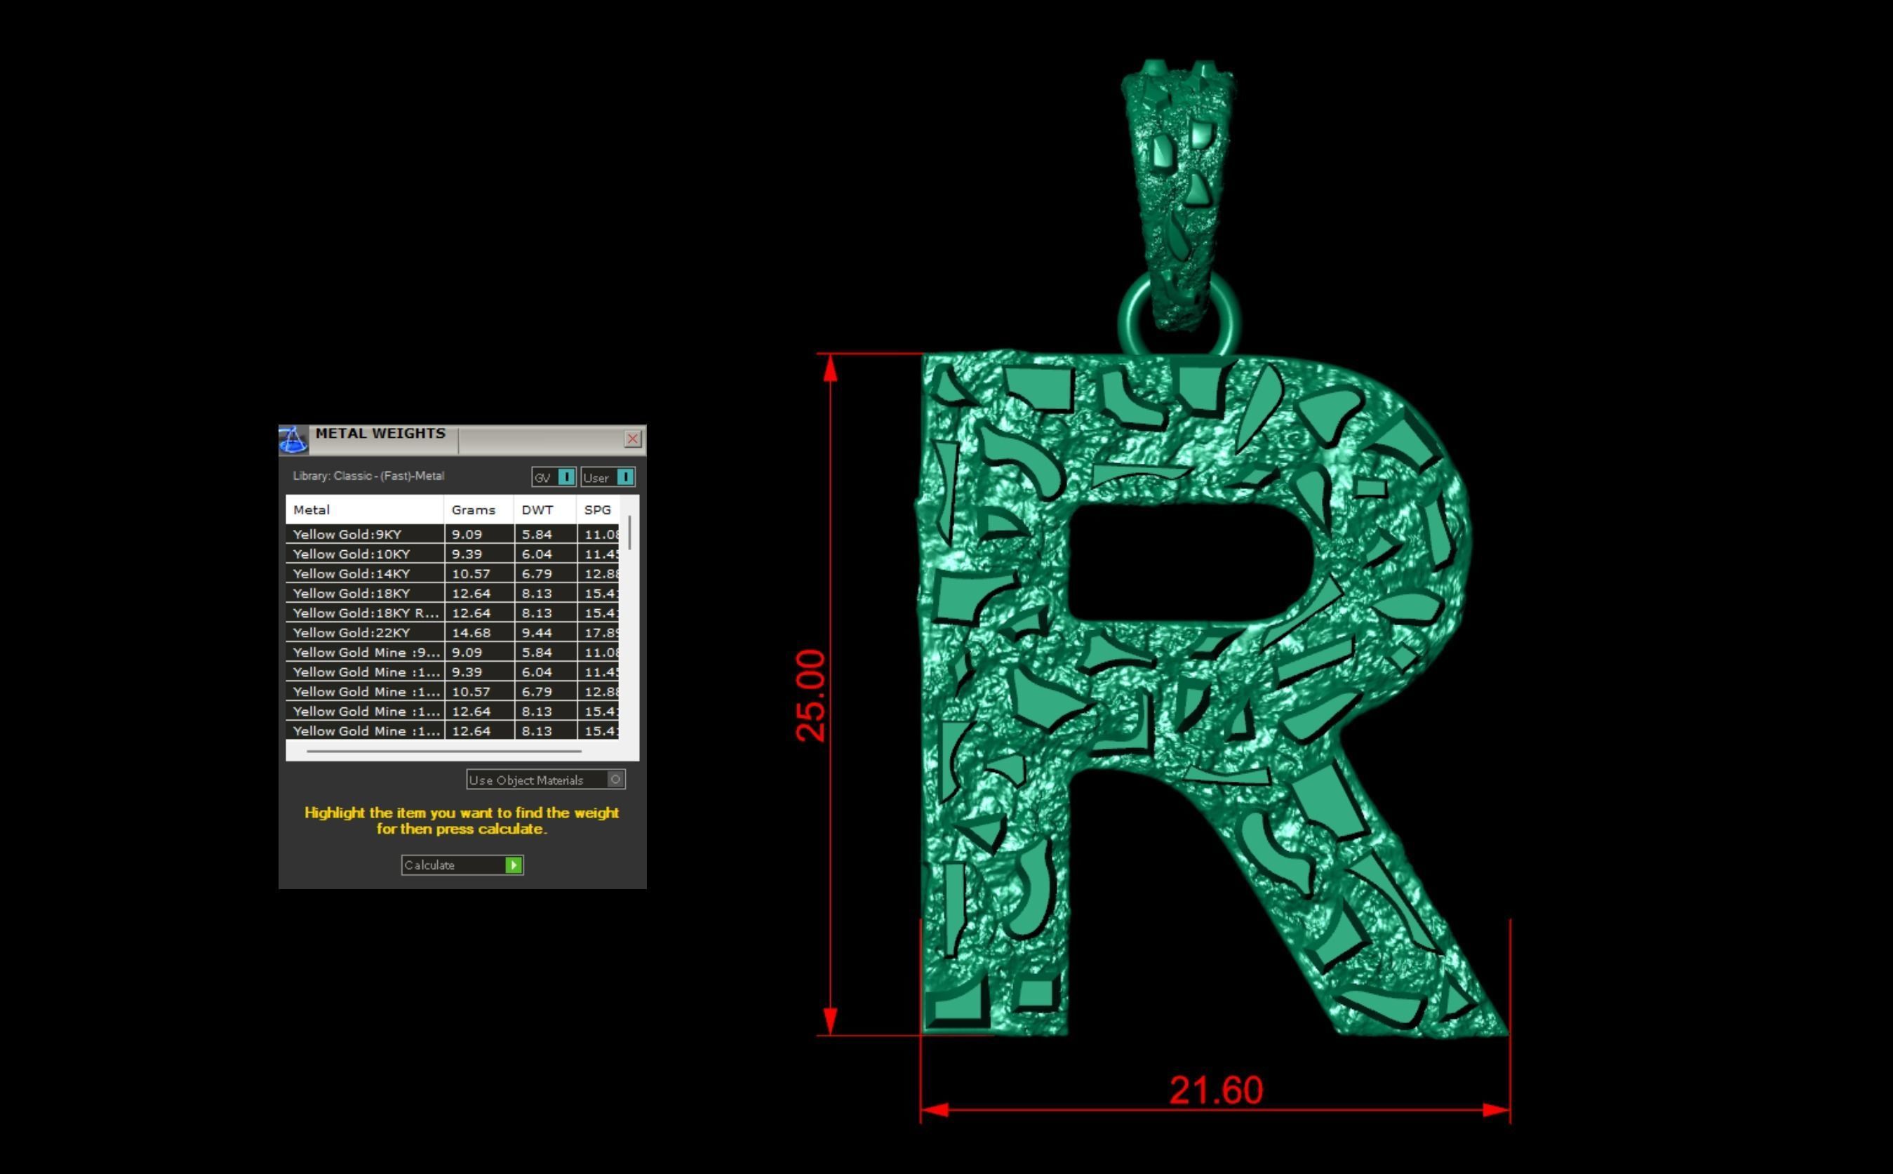Click the 9.44 DWT value
1893x1174 pixels.
click(x=537, y=633)
